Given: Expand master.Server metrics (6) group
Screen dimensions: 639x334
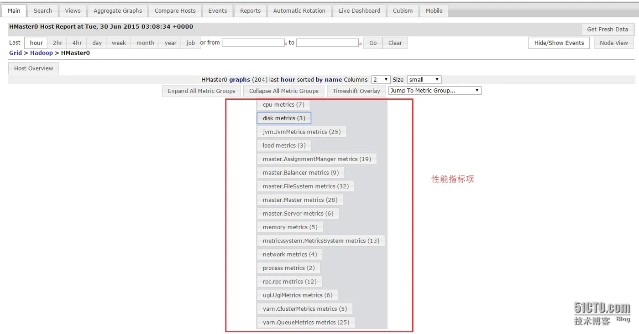Looking at the screenshot, I should (298, 213).
